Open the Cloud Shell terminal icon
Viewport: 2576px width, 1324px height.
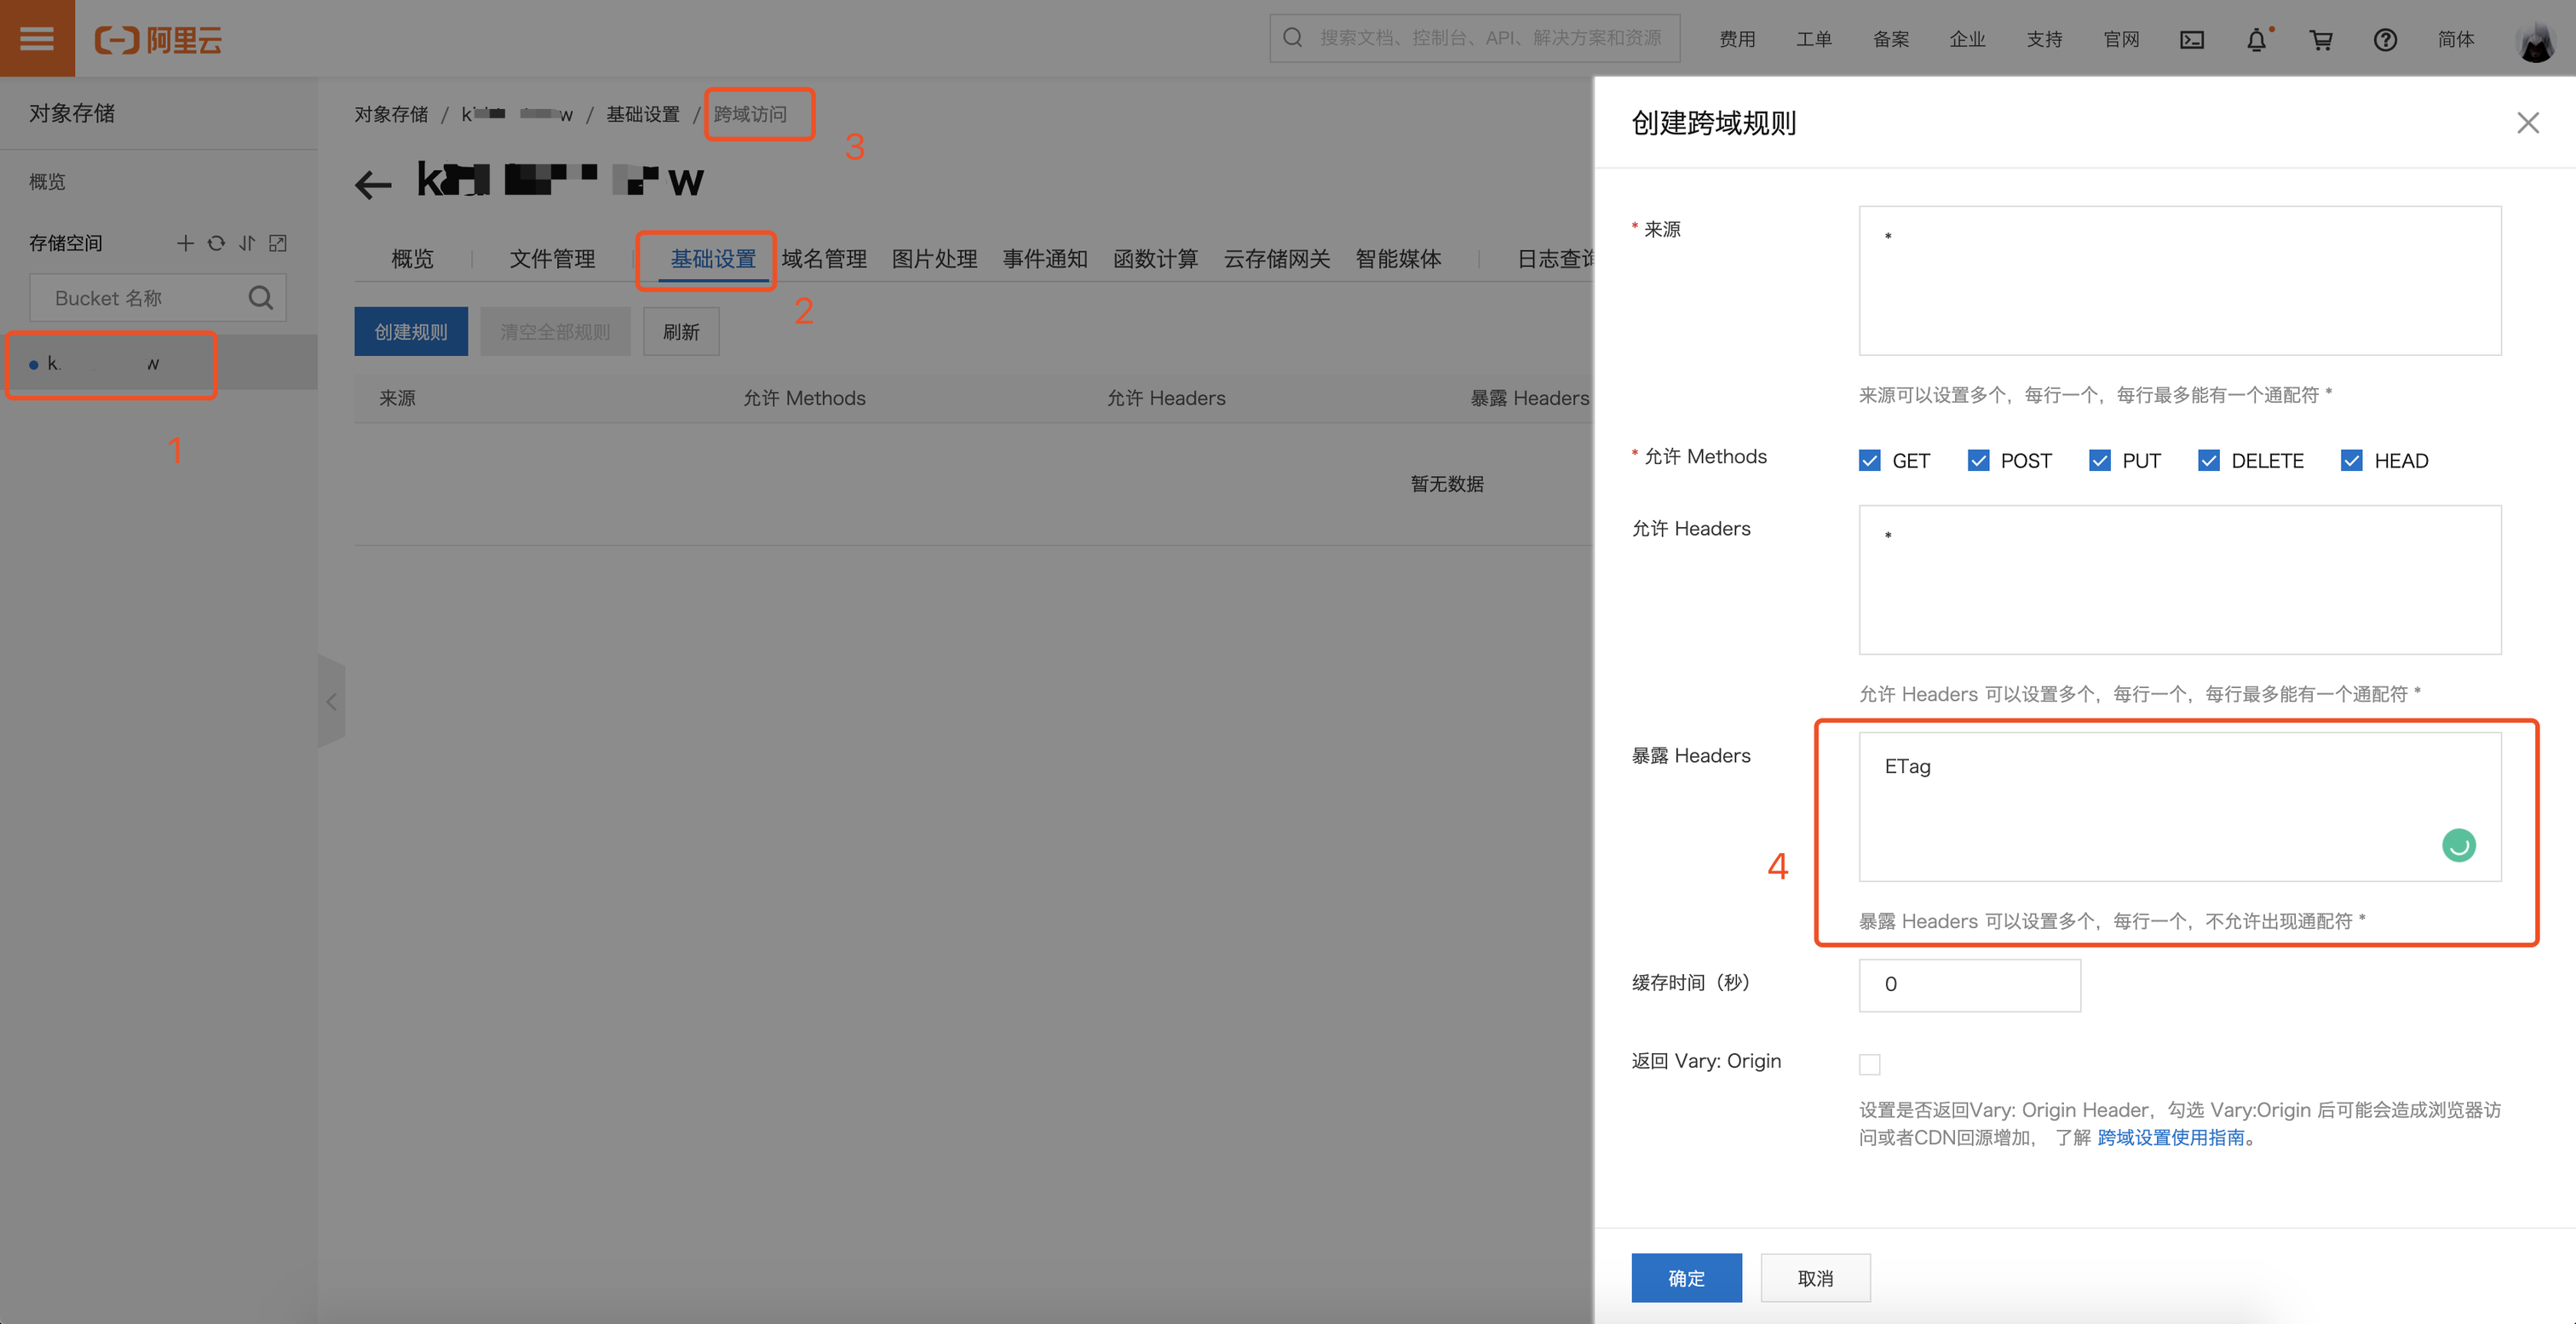coord(2191,39)
